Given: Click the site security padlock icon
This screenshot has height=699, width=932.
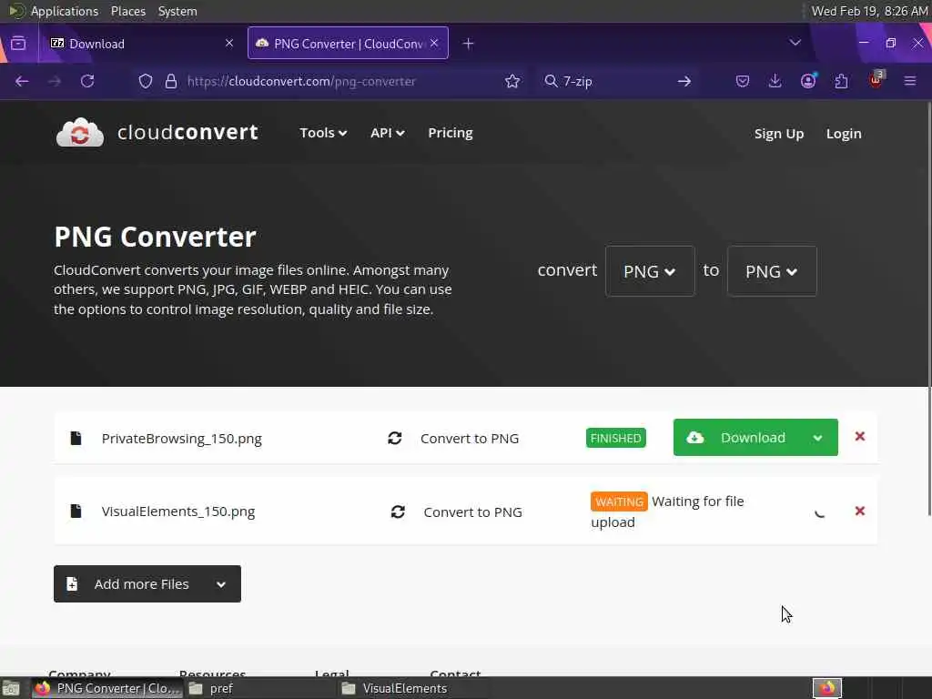Looking at the screenshot, I should pos(171,81).
